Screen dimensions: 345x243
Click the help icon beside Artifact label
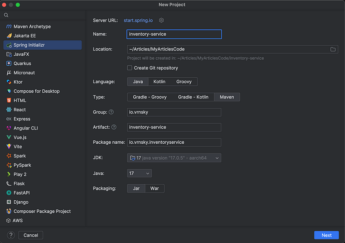point(114,127)
